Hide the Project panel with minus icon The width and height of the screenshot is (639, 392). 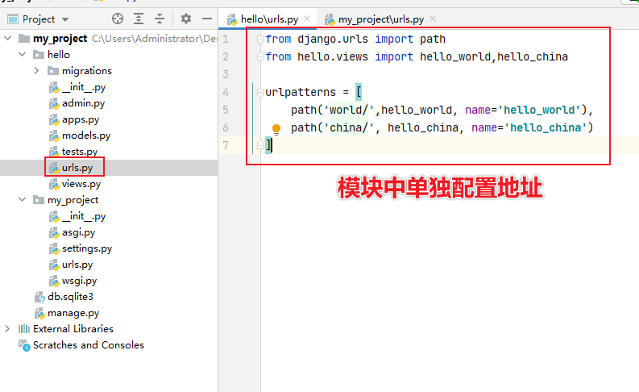[207, 19]
